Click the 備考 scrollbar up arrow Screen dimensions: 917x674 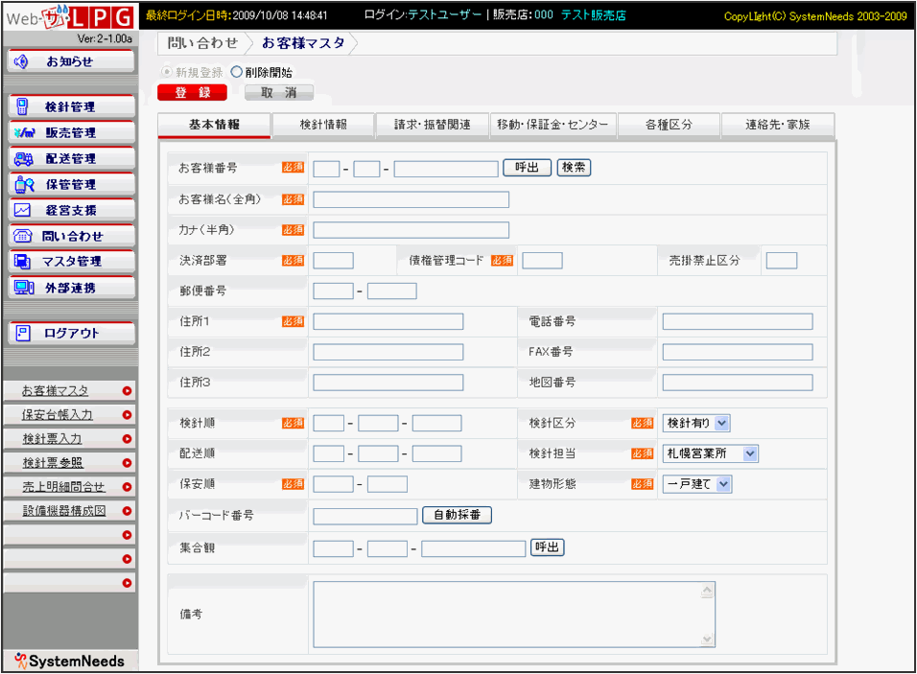707,591
